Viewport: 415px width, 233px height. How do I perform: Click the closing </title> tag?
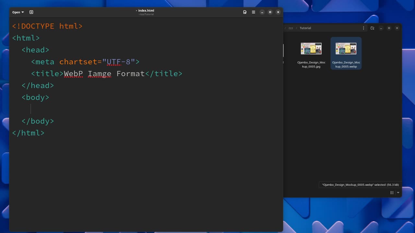coord(163,74)
